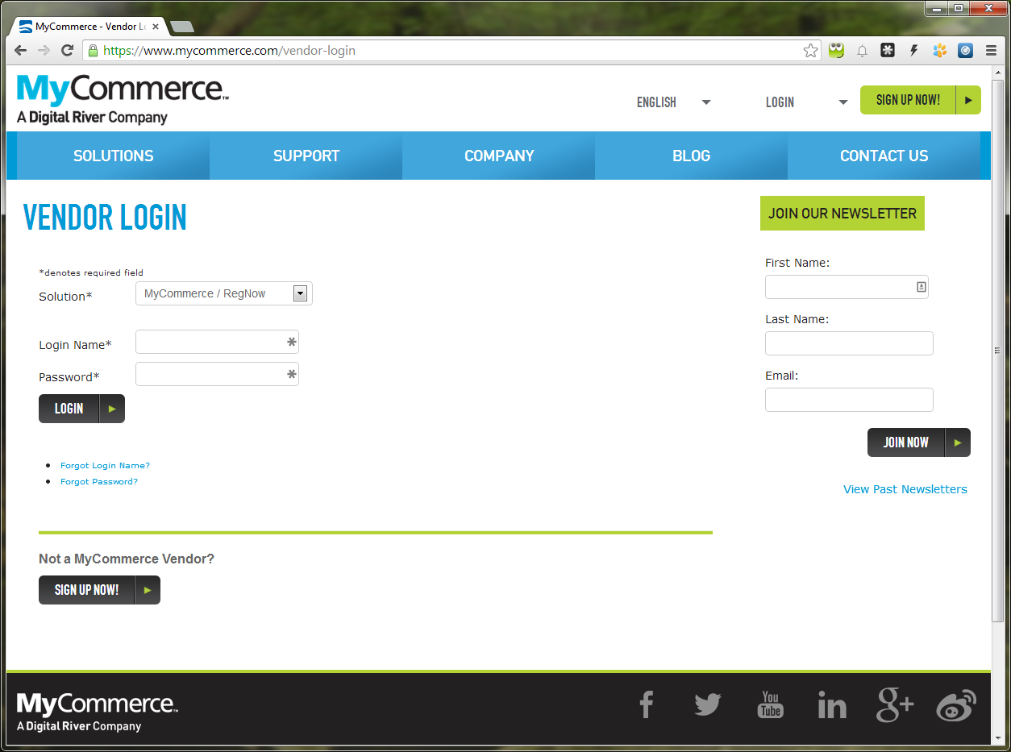Open the SOLUTIONS navigation menu
Image resolution: width=1011 pixels, height=752 pixels.
click(113, 156)
